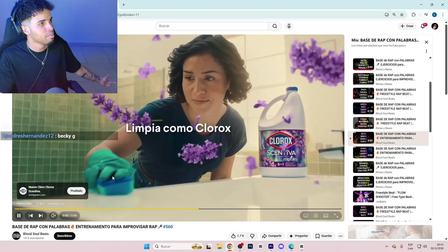
Task: Click the YouTube search magnifier button
Action: 275,26
